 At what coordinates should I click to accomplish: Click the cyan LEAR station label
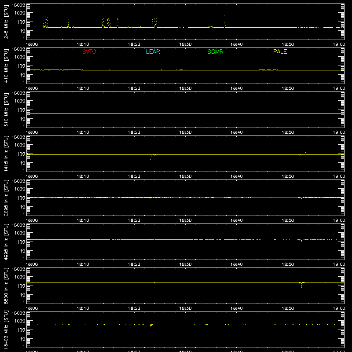tap(153, 51)
